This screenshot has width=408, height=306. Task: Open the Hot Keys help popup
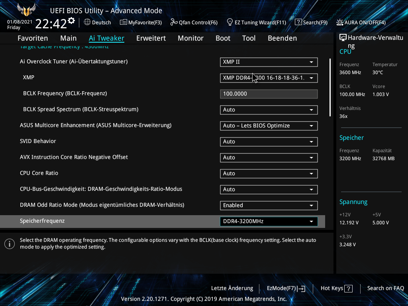point(336,288)
